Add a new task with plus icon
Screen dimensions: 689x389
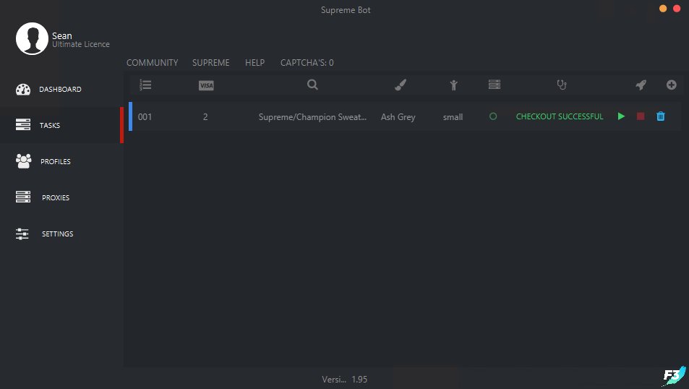click(672, 85)
